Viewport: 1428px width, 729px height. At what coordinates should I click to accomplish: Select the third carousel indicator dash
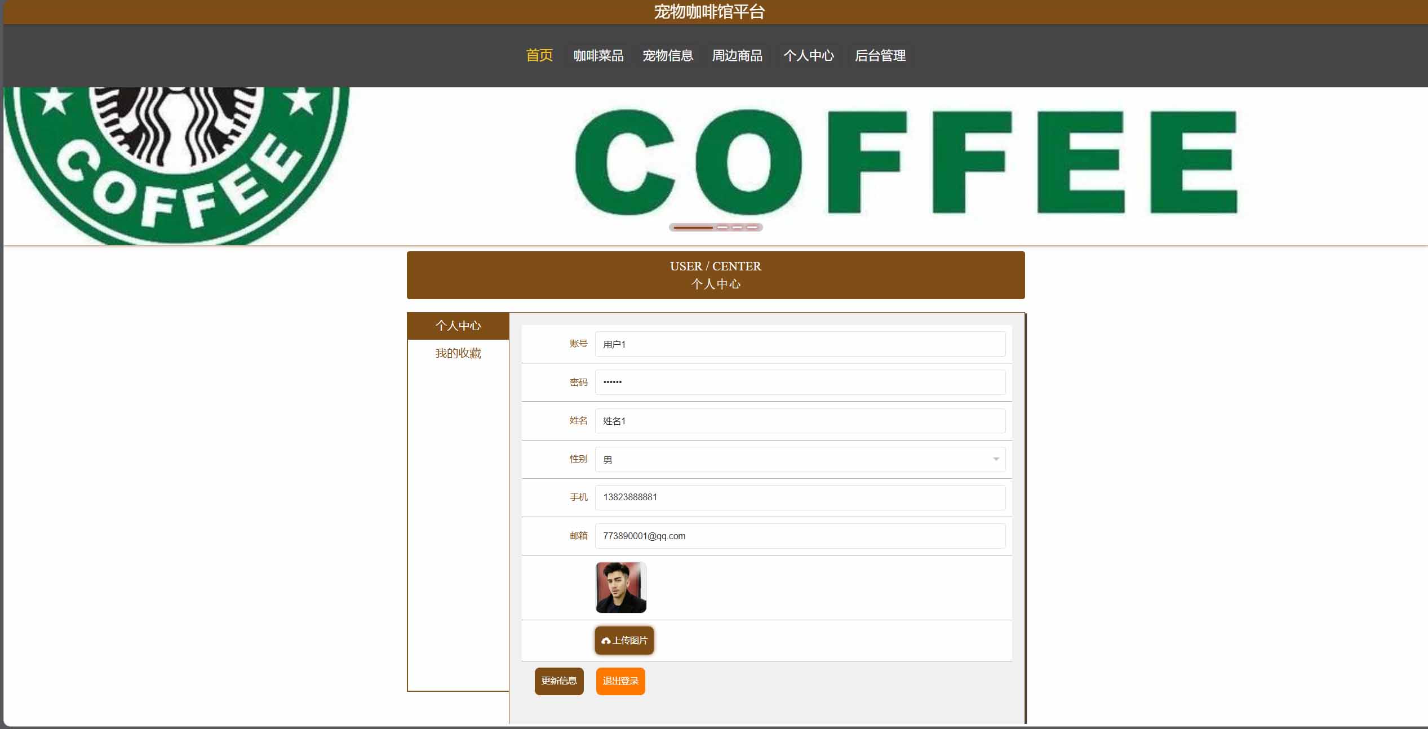(737, 228)
